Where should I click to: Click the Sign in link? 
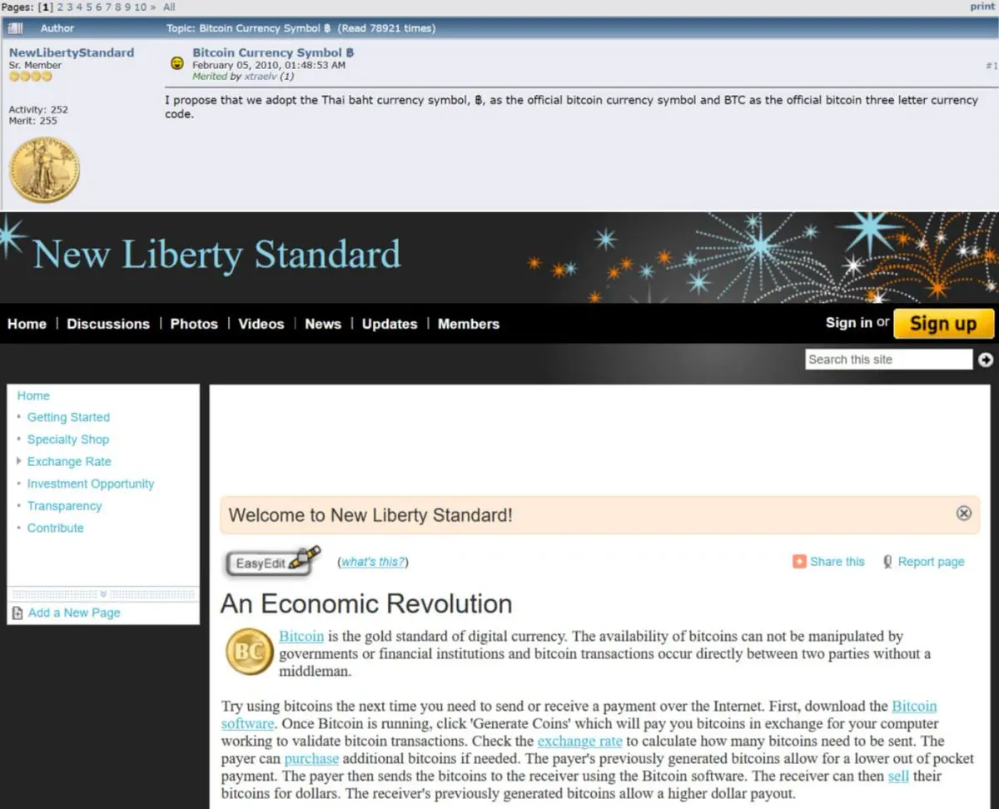[x=849, y=322]
